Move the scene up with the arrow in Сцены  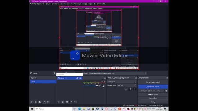point(44,102)
